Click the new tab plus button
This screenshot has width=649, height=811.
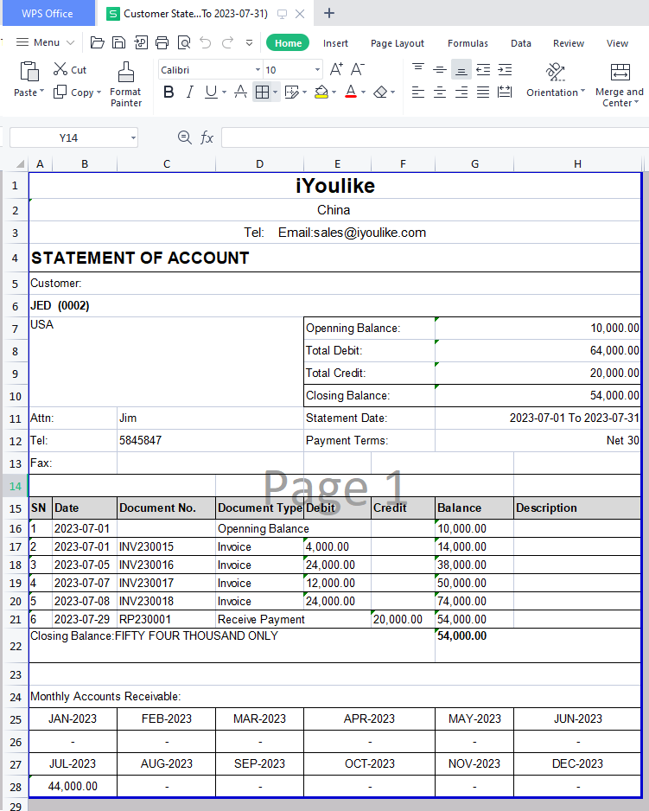(329, 13)
